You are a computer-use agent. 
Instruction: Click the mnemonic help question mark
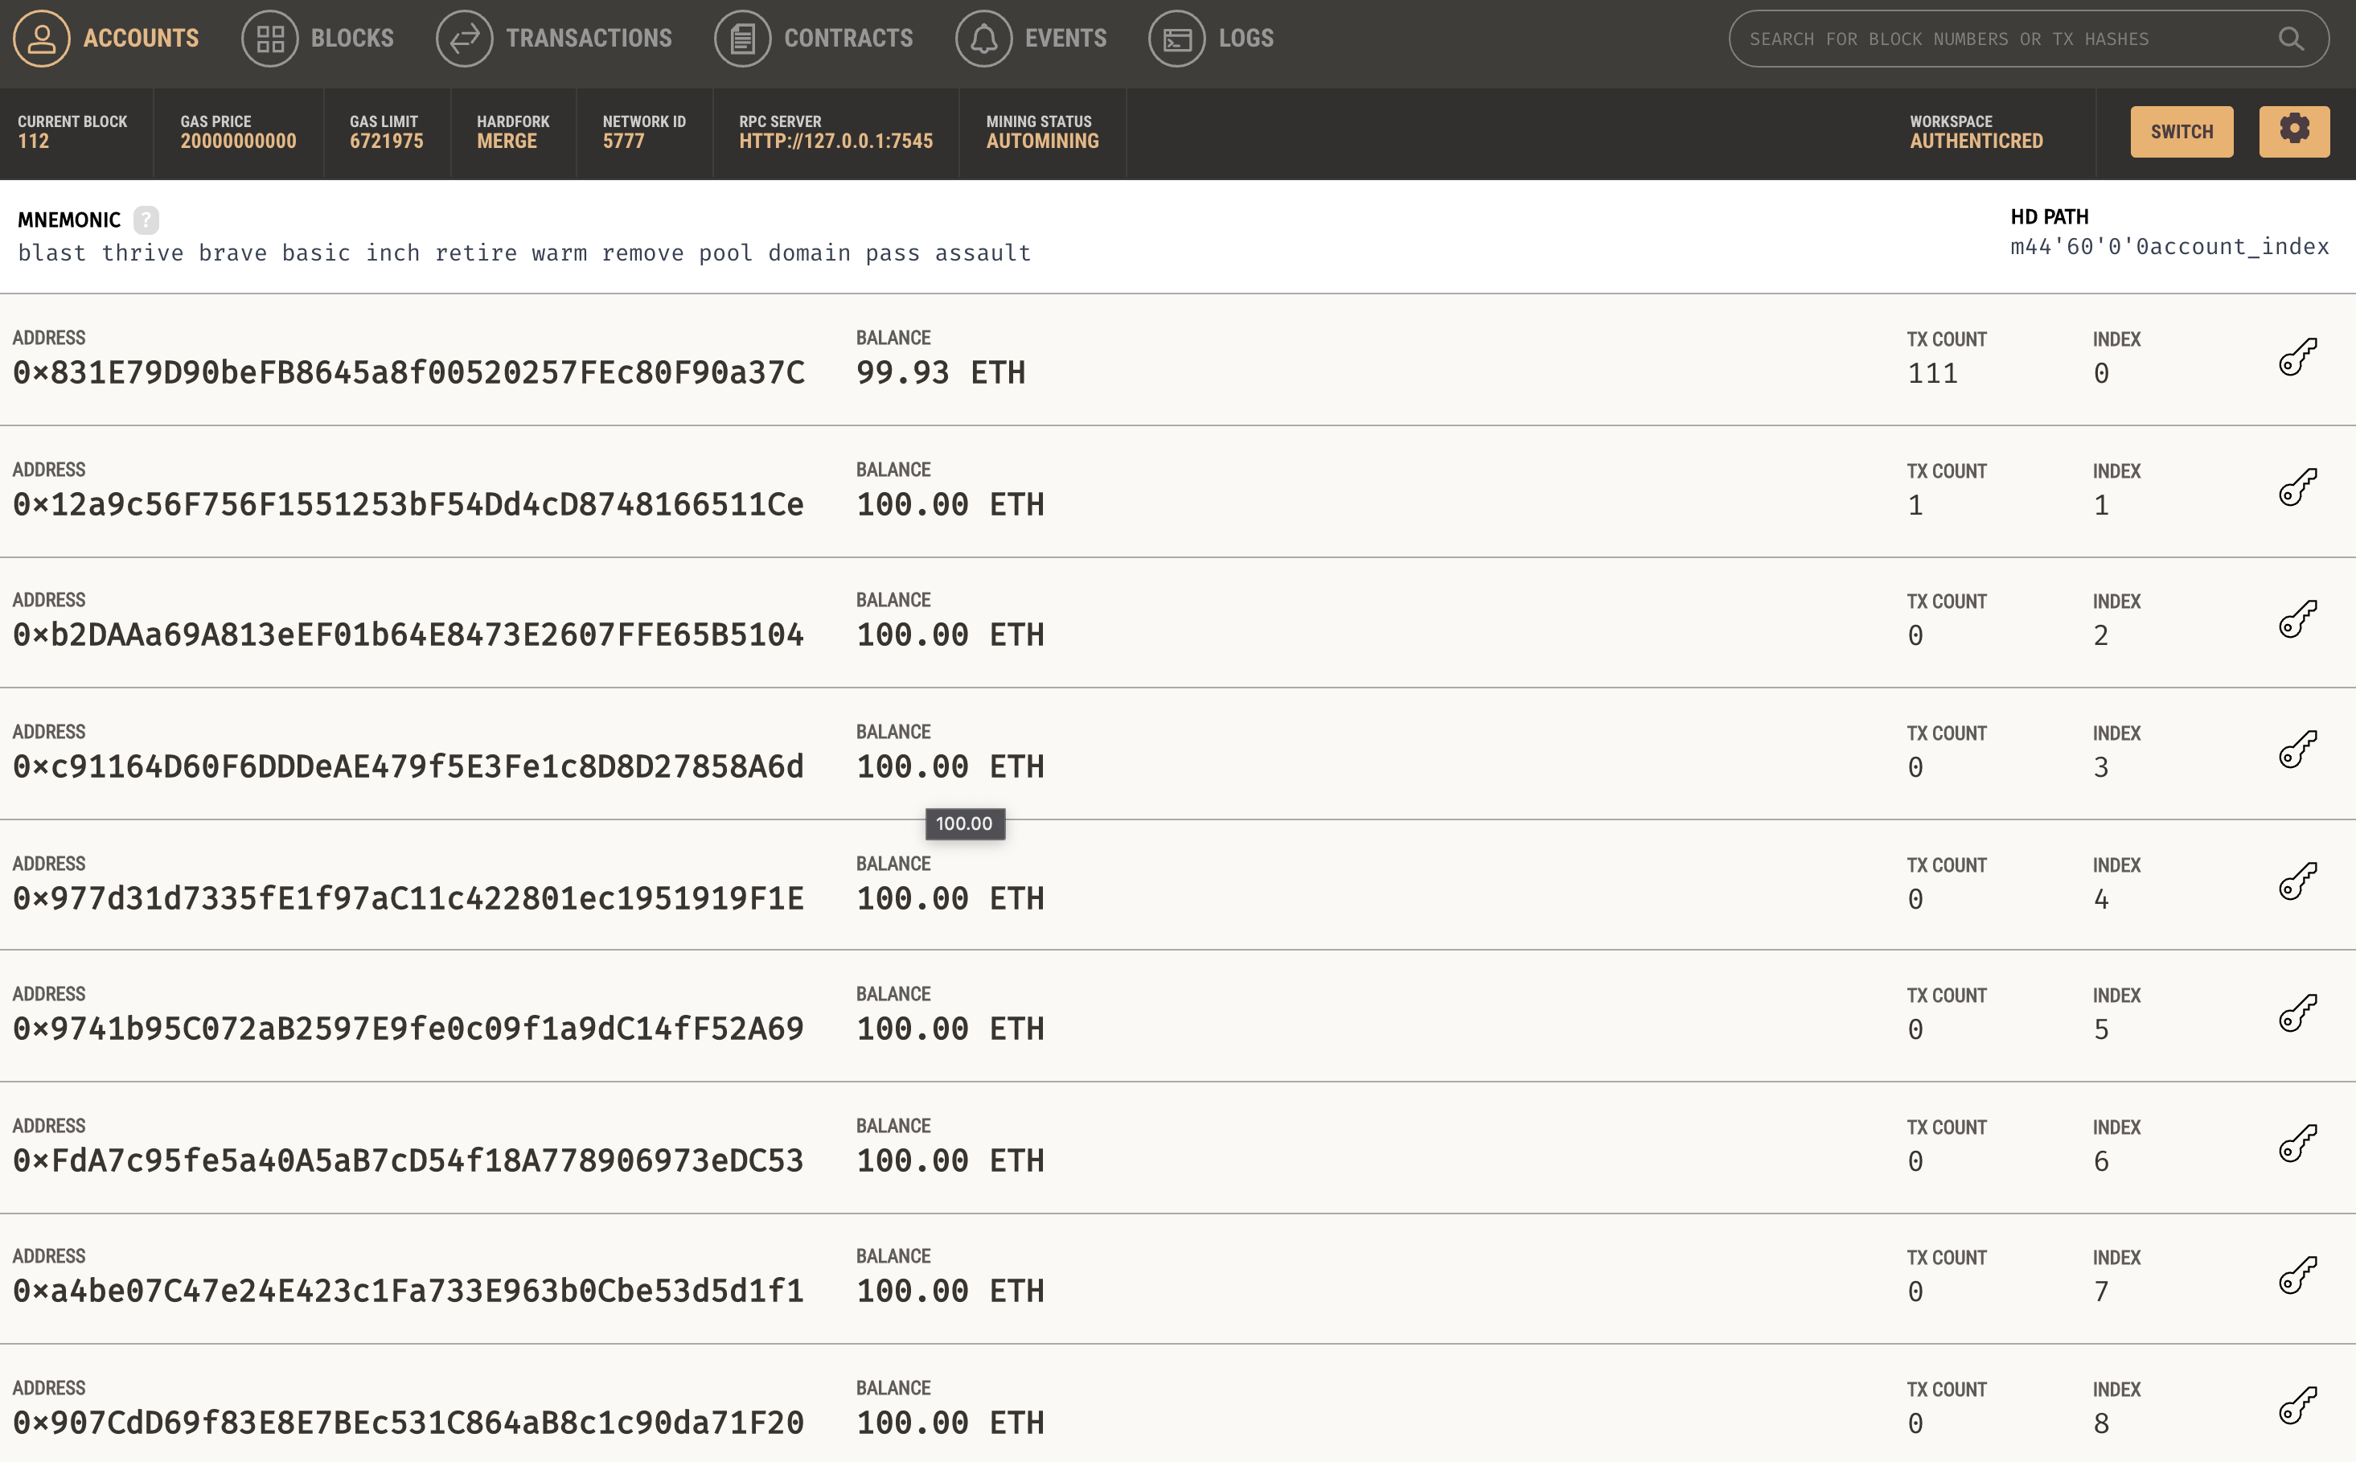[x=146, y=220]
